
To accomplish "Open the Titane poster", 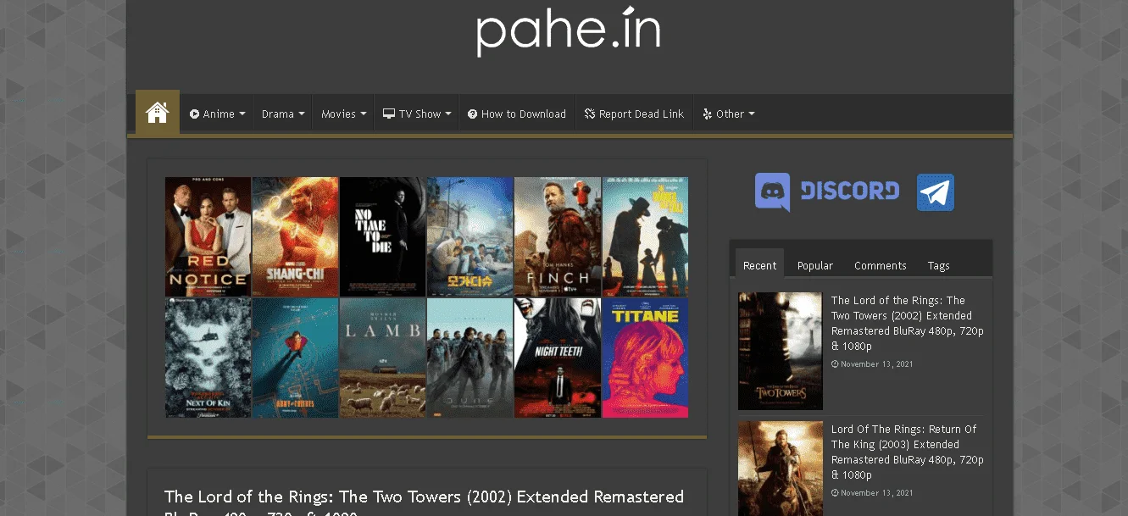I will click(x=645, y=358).
